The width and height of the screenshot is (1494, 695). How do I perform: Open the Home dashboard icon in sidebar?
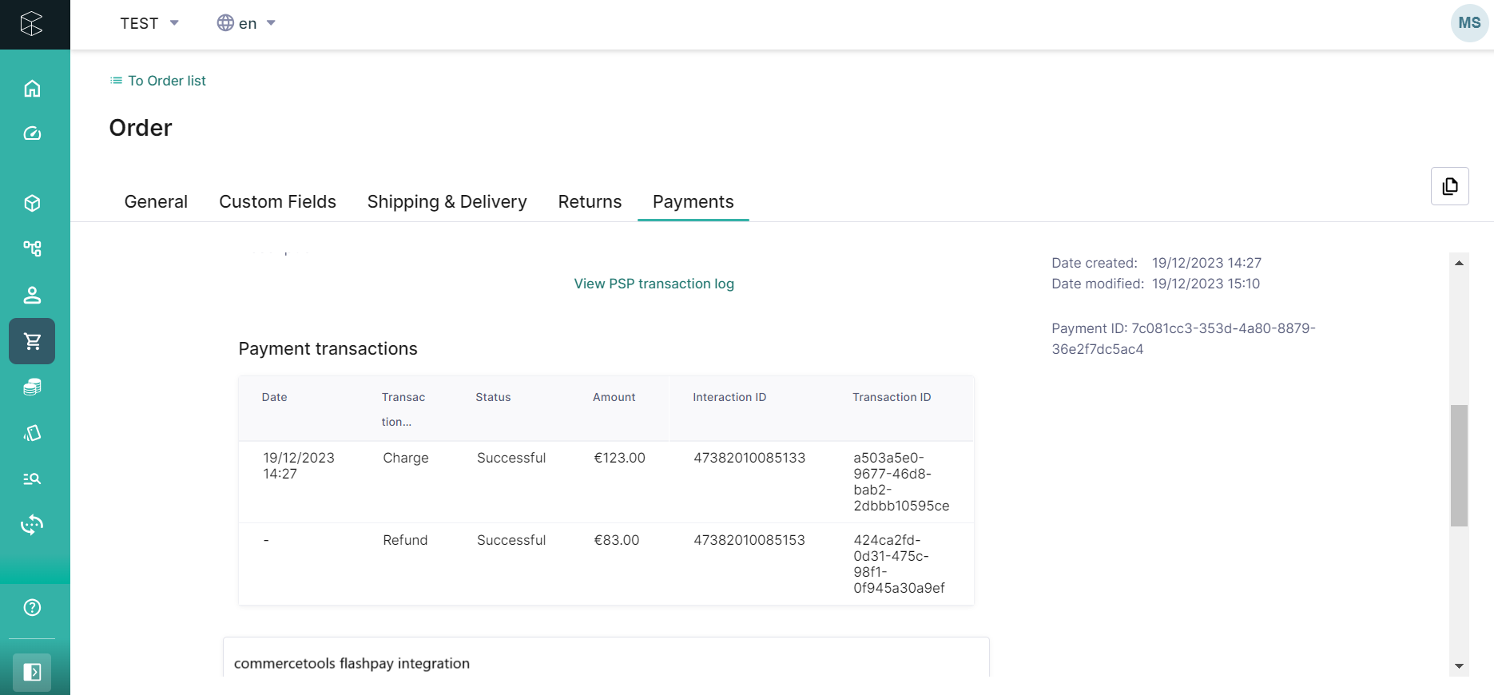32,89
